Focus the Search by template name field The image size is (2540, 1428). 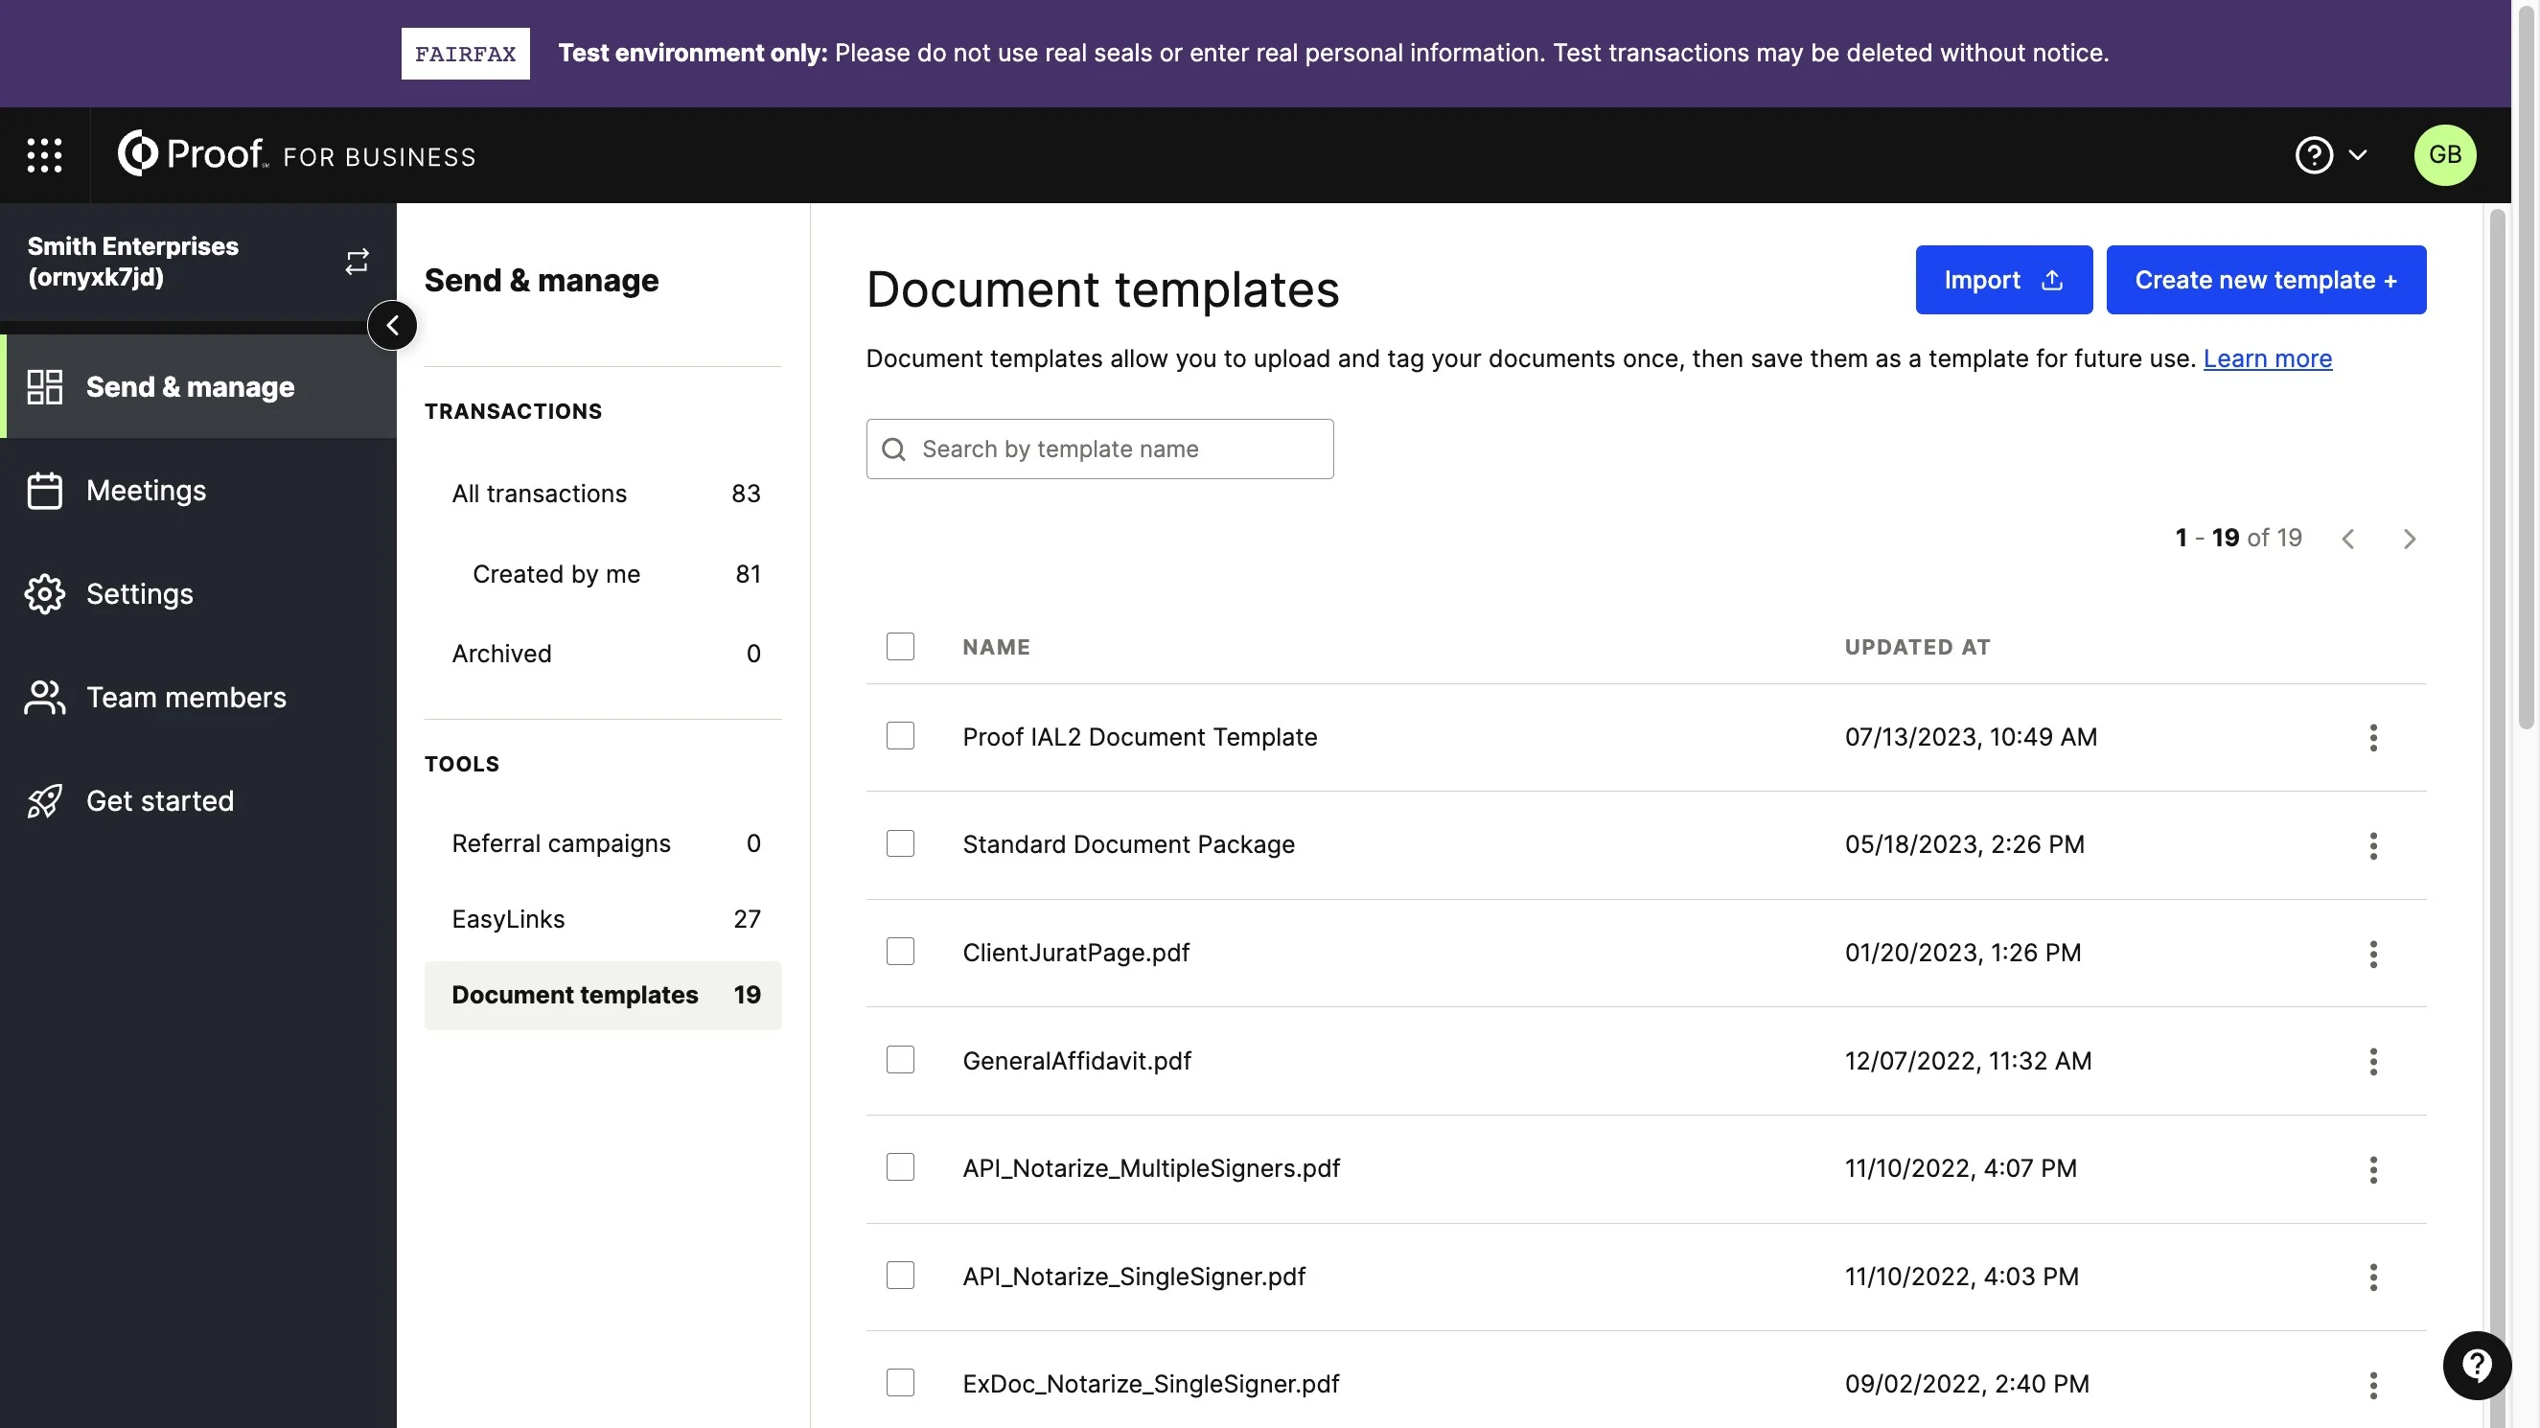click(x=1099, y=449)
